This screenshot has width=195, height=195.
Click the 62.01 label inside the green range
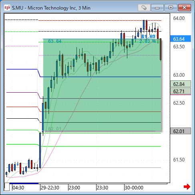54,129
